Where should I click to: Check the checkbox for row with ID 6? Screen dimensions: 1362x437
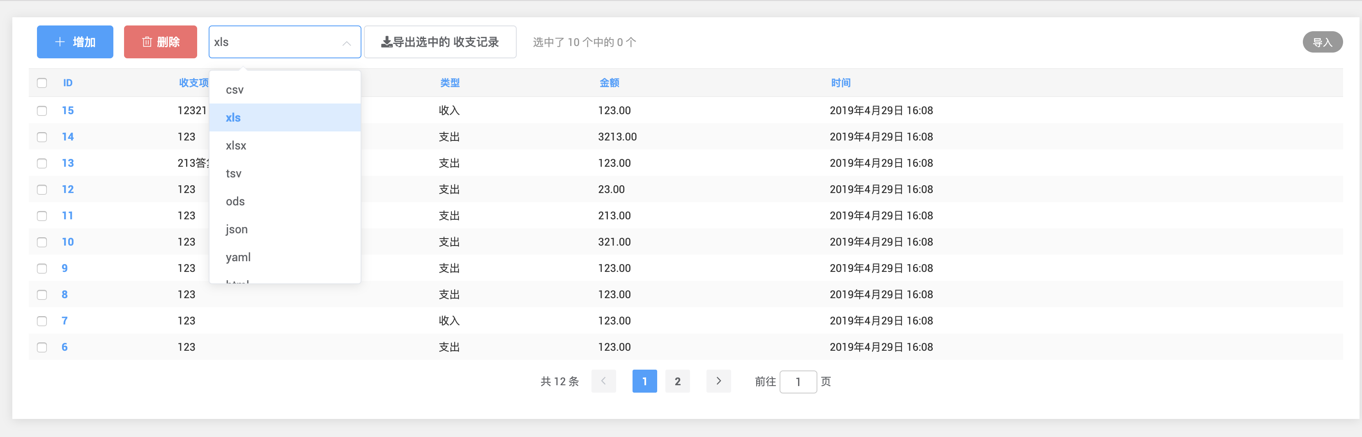point(42,347)
